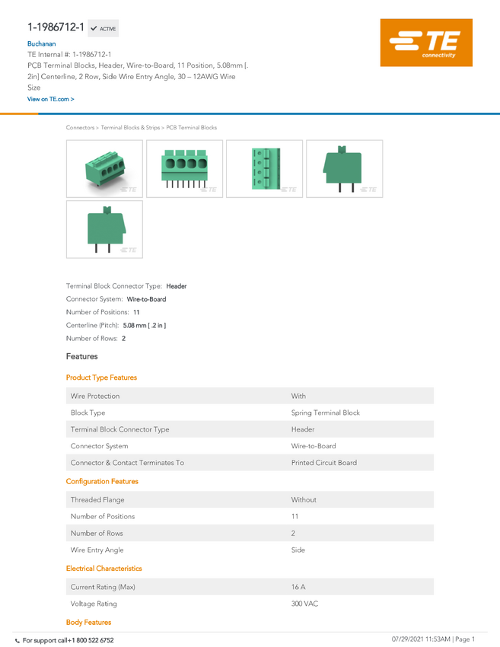Go to PCB Terminal Blocks breadcrumb

tap(192, 128)
